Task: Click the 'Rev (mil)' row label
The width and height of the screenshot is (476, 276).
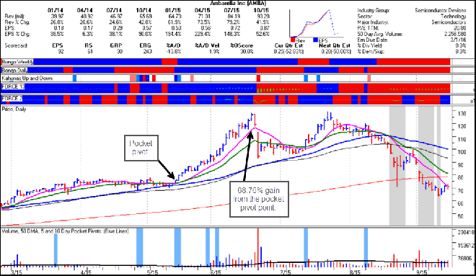Action: (x=14, y=17)
